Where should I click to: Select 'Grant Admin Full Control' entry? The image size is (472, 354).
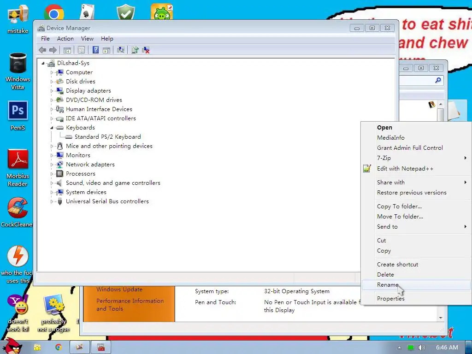(416, 148)
